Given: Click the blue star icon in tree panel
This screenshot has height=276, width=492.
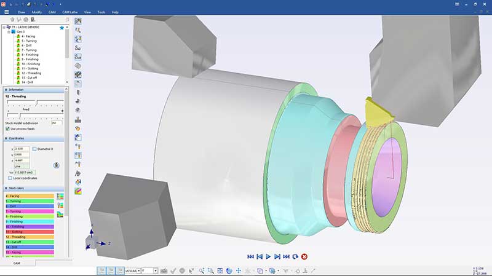Looking at the screenshot, I should pyautogui.click(x=61, y=28).
